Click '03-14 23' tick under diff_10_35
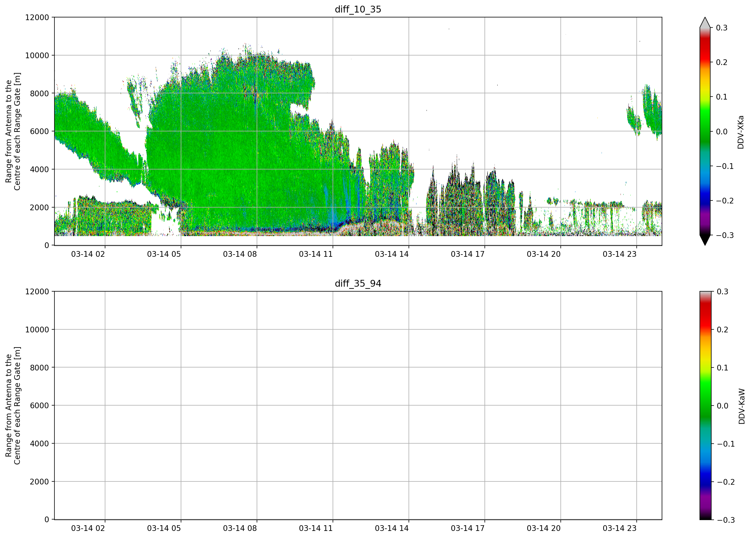Screen dimensions: 751x538 click(620, 254)
